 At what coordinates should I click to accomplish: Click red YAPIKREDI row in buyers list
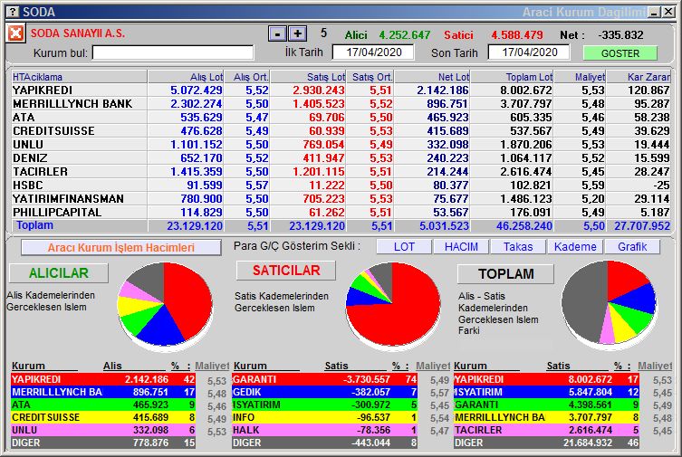point(103,379)
